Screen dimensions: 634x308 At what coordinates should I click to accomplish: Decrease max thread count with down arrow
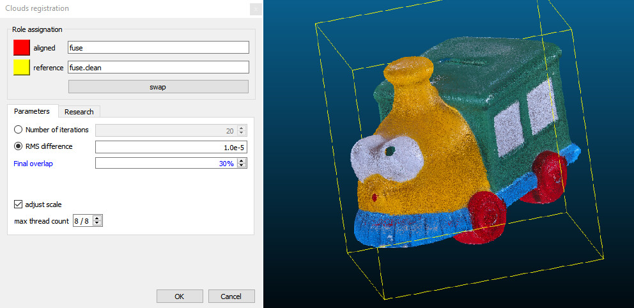[x=97, y=224]
